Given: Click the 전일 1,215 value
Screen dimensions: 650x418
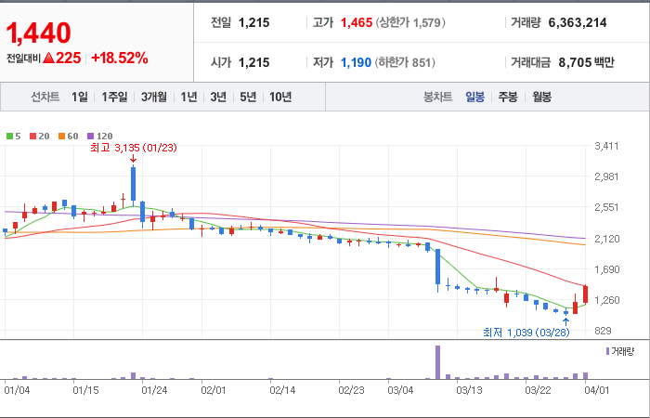Looking at the screenshot, I should pos(253,22).
